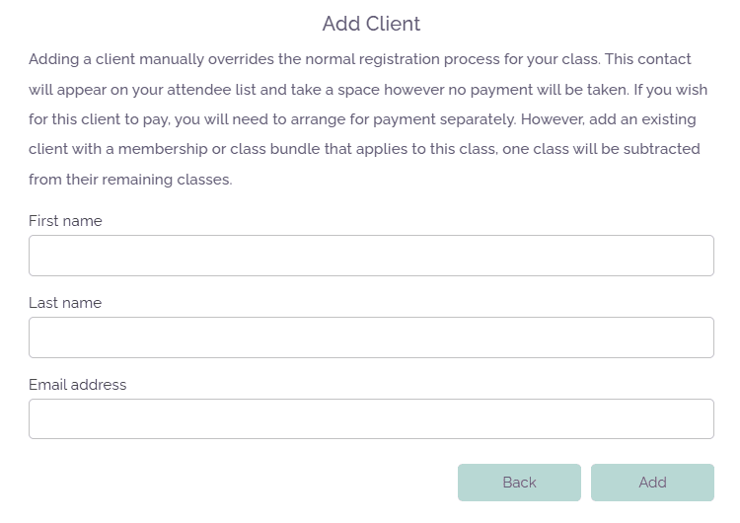Select the empty box under Last name
This screenshot has height=523, width=740.
371,337
